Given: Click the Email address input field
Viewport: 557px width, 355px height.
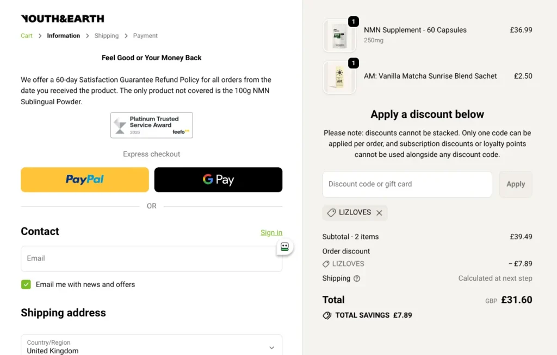Looking at the screenshot, I should coord(151,259).
